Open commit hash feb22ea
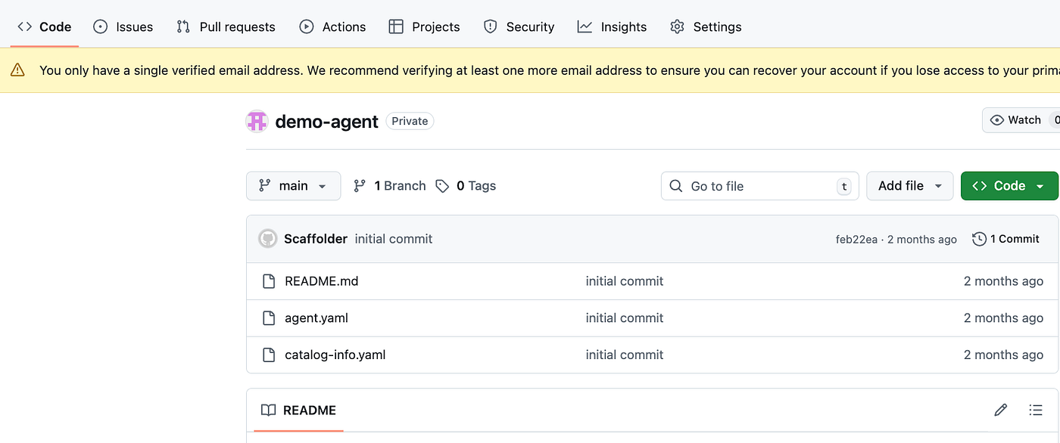The image size is (1060, 443). (x=856, y=240)
